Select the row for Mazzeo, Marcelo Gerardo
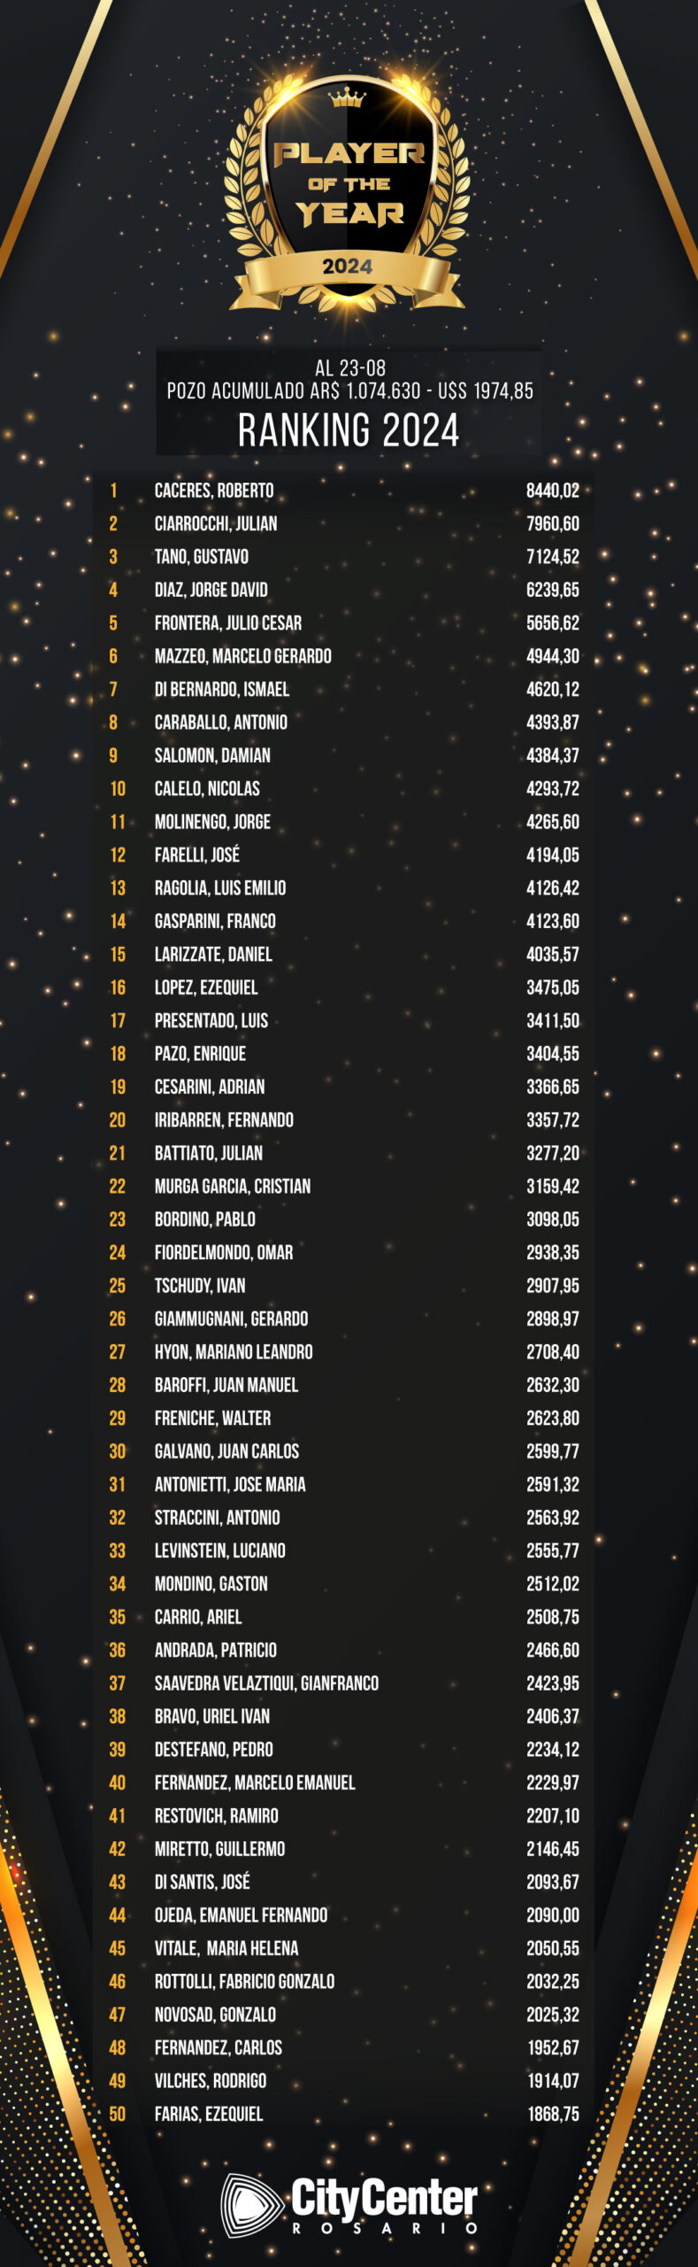Screen dimensions: 698x2267 point(344,656)
